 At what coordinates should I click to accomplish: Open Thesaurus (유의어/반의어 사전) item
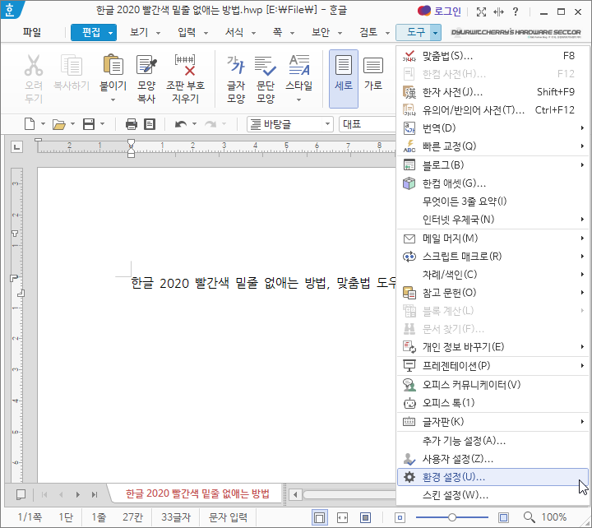pos(493,110)
